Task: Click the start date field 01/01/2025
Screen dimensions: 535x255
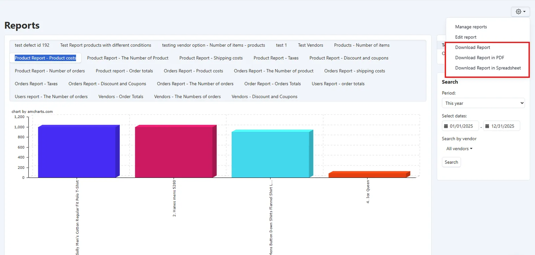Action: point(460,126)
